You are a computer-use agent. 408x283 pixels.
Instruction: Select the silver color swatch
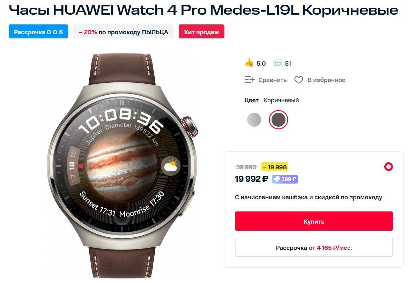coord(254,120)
